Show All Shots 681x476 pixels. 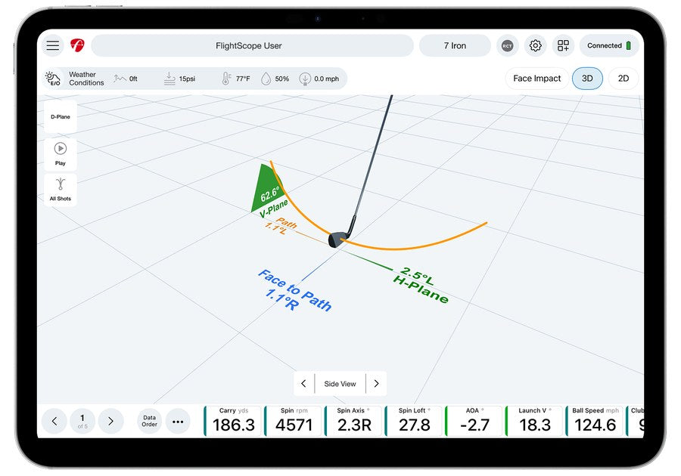(61, 190)
